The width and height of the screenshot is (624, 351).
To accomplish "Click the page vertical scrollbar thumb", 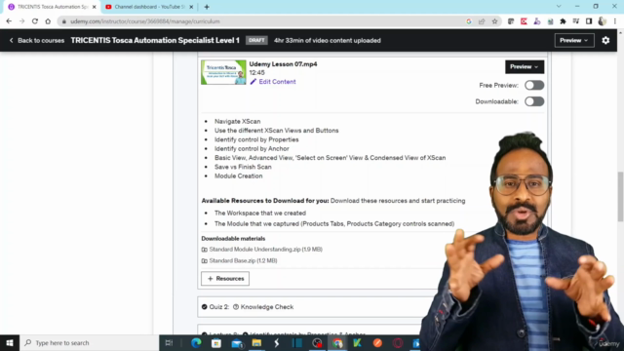I will click(x=620, y=197).
